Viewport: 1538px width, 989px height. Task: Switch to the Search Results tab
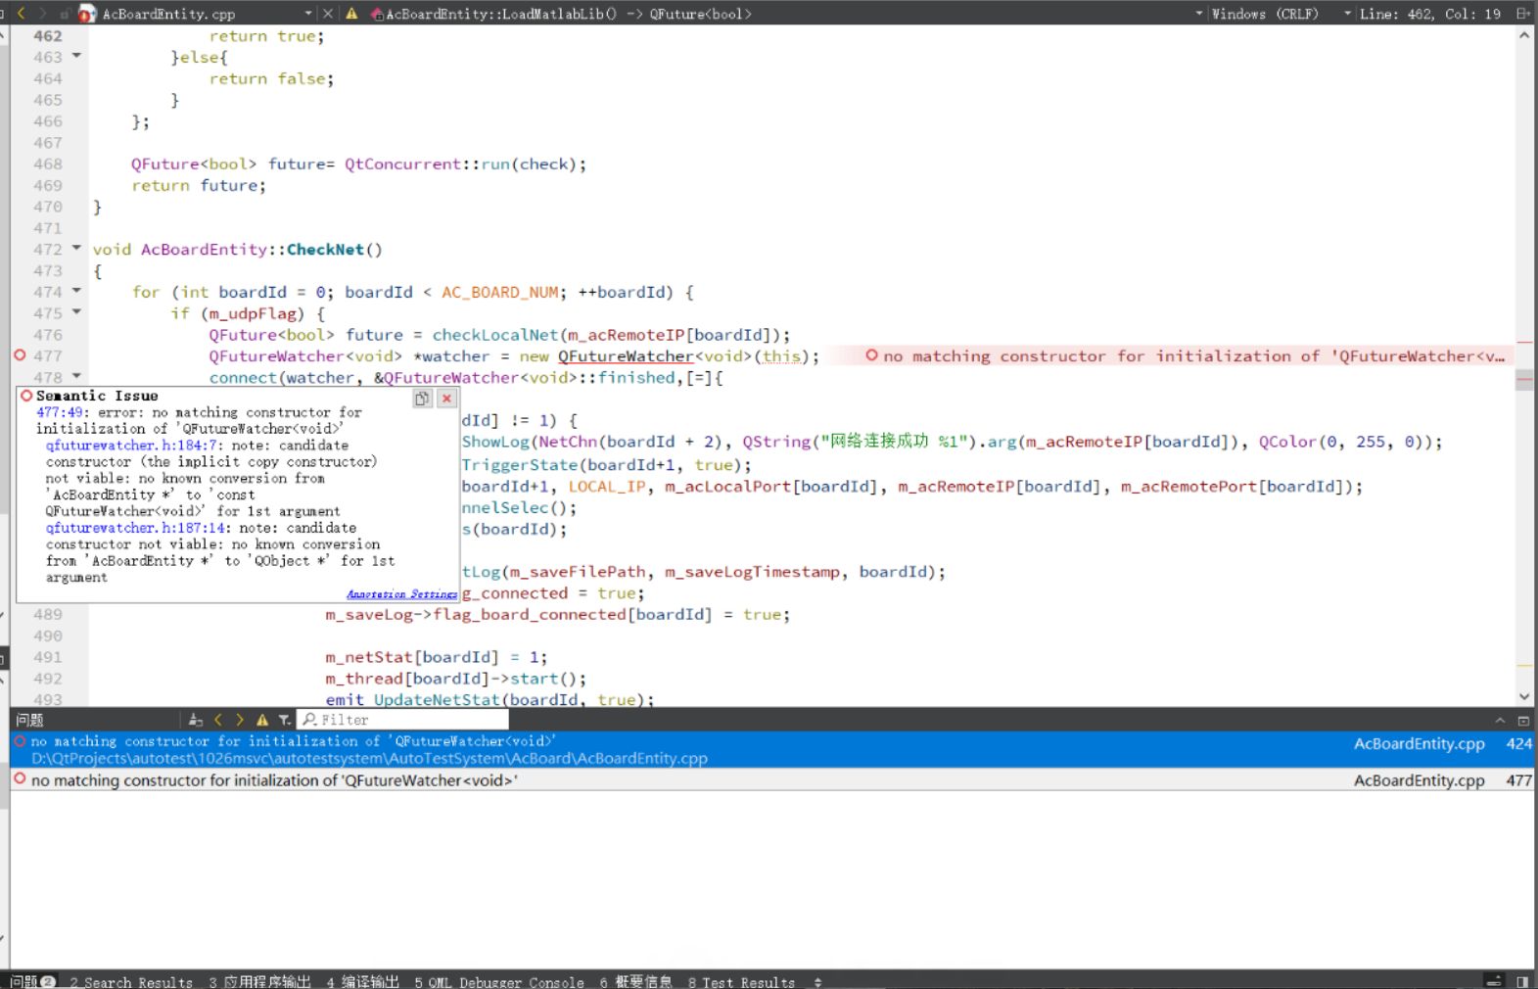131,981
